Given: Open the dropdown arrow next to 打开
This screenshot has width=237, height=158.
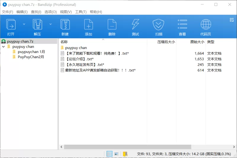Looking at the screenshot, I should pos(24,24).
